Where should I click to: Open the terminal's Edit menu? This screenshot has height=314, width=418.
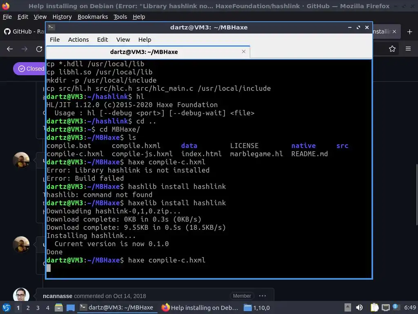click(102, 40)
